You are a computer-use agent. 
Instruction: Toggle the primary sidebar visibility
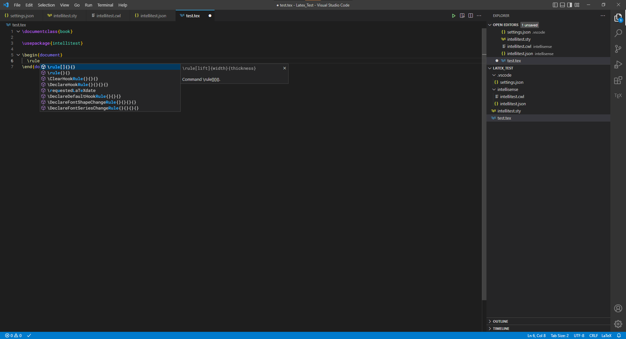555,5
